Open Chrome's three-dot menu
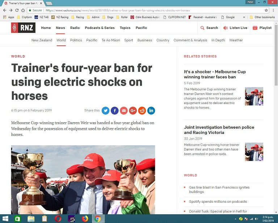The width and height of the screenshot is (278, 223). coord(274,11)
